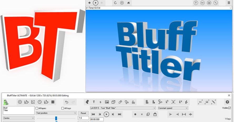Click the dashed-circle brush icon in preview toolbar

coord(216,3)
